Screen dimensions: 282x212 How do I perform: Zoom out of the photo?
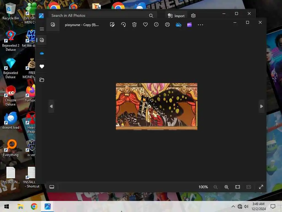point(215,187)
